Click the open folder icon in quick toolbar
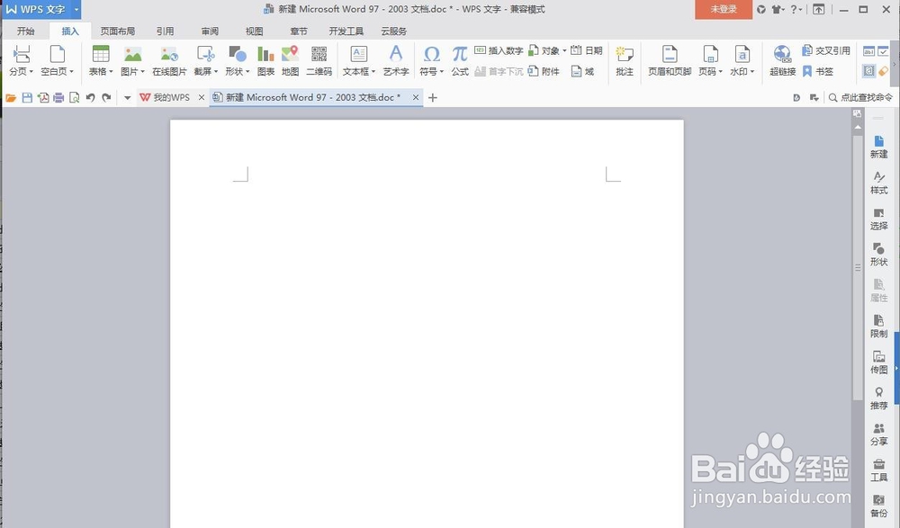Viewport: 900px width, 528px height. (x=11, y=97)
